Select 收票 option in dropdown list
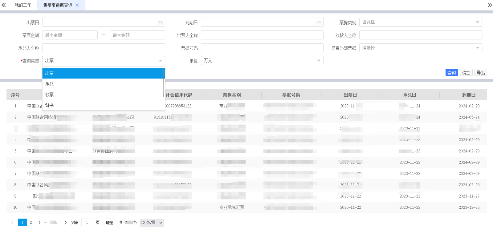493x234 pixels. (50, 95)
